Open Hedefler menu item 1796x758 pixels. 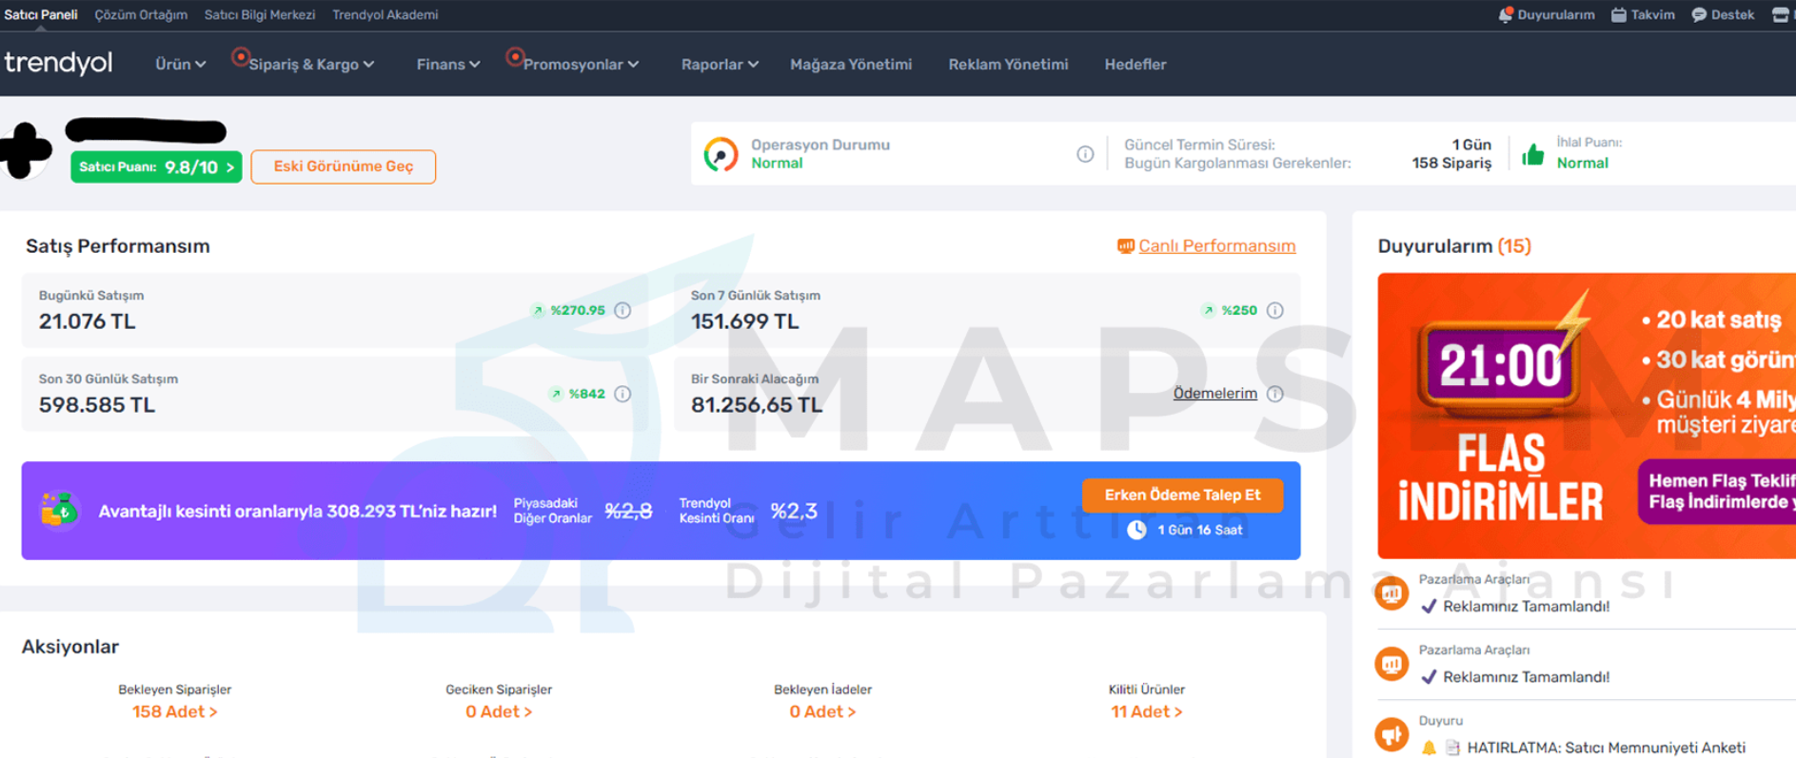pos(1135,65)
